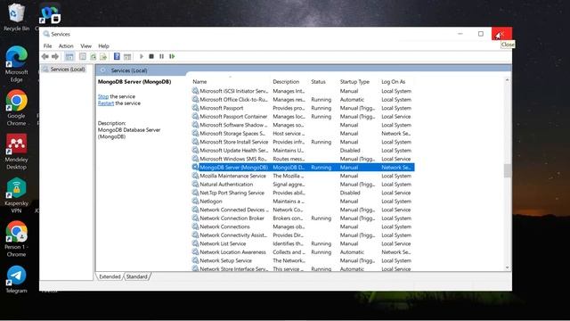The height and width of the screenshot is (321, 570).
Task: Stop the service with the toolbar square icon
Action: coord(151,56)
